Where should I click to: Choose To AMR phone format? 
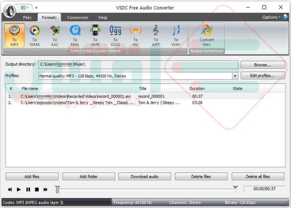point(95,35)
